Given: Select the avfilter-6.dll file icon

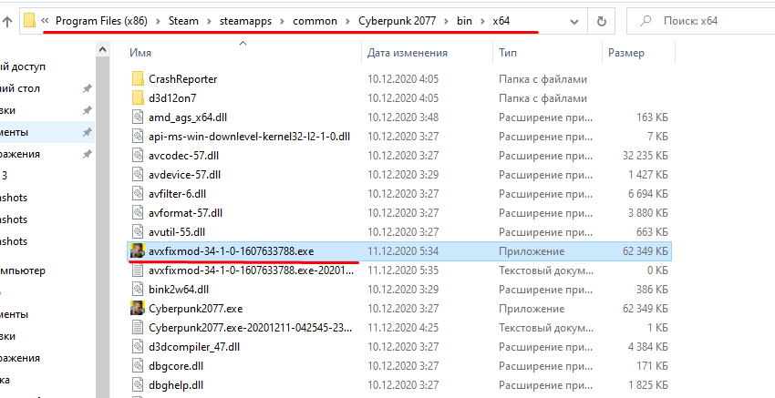Looking at the screenshot, I should pos(138,194).
